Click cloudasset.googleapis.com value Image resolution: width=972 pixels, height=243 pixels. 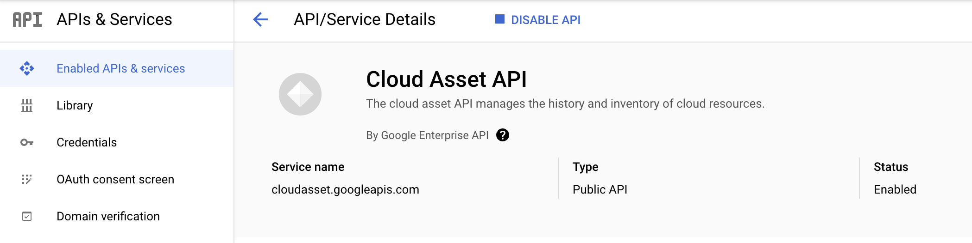(345, 189)
